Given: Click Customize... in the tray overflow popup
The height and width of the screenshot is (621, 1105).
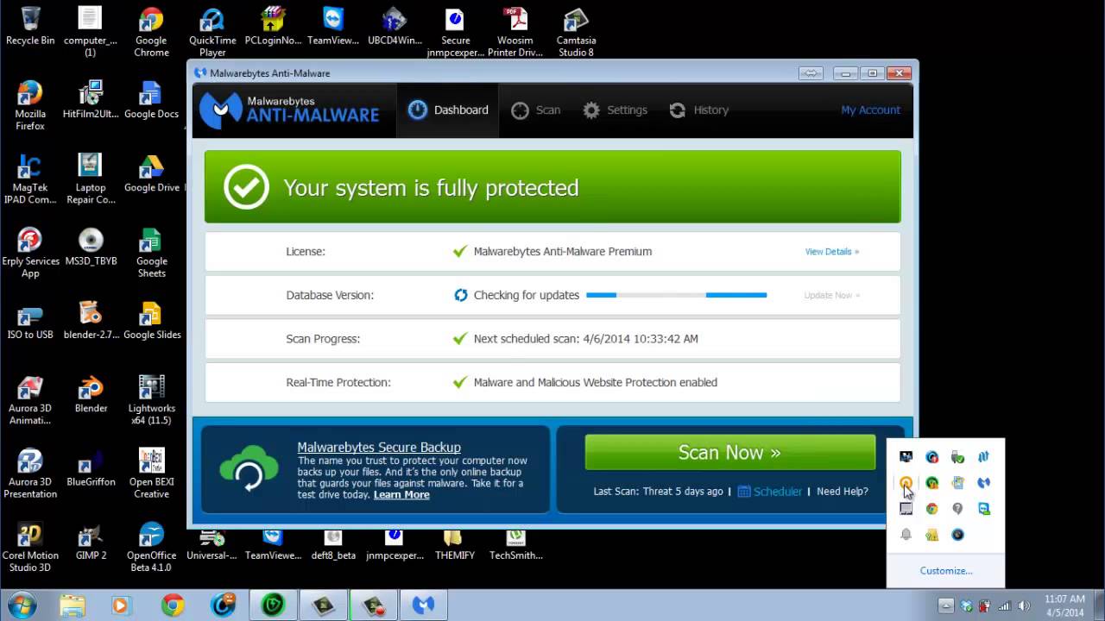Looking at the screenshot, I should [x=946, y=571].
